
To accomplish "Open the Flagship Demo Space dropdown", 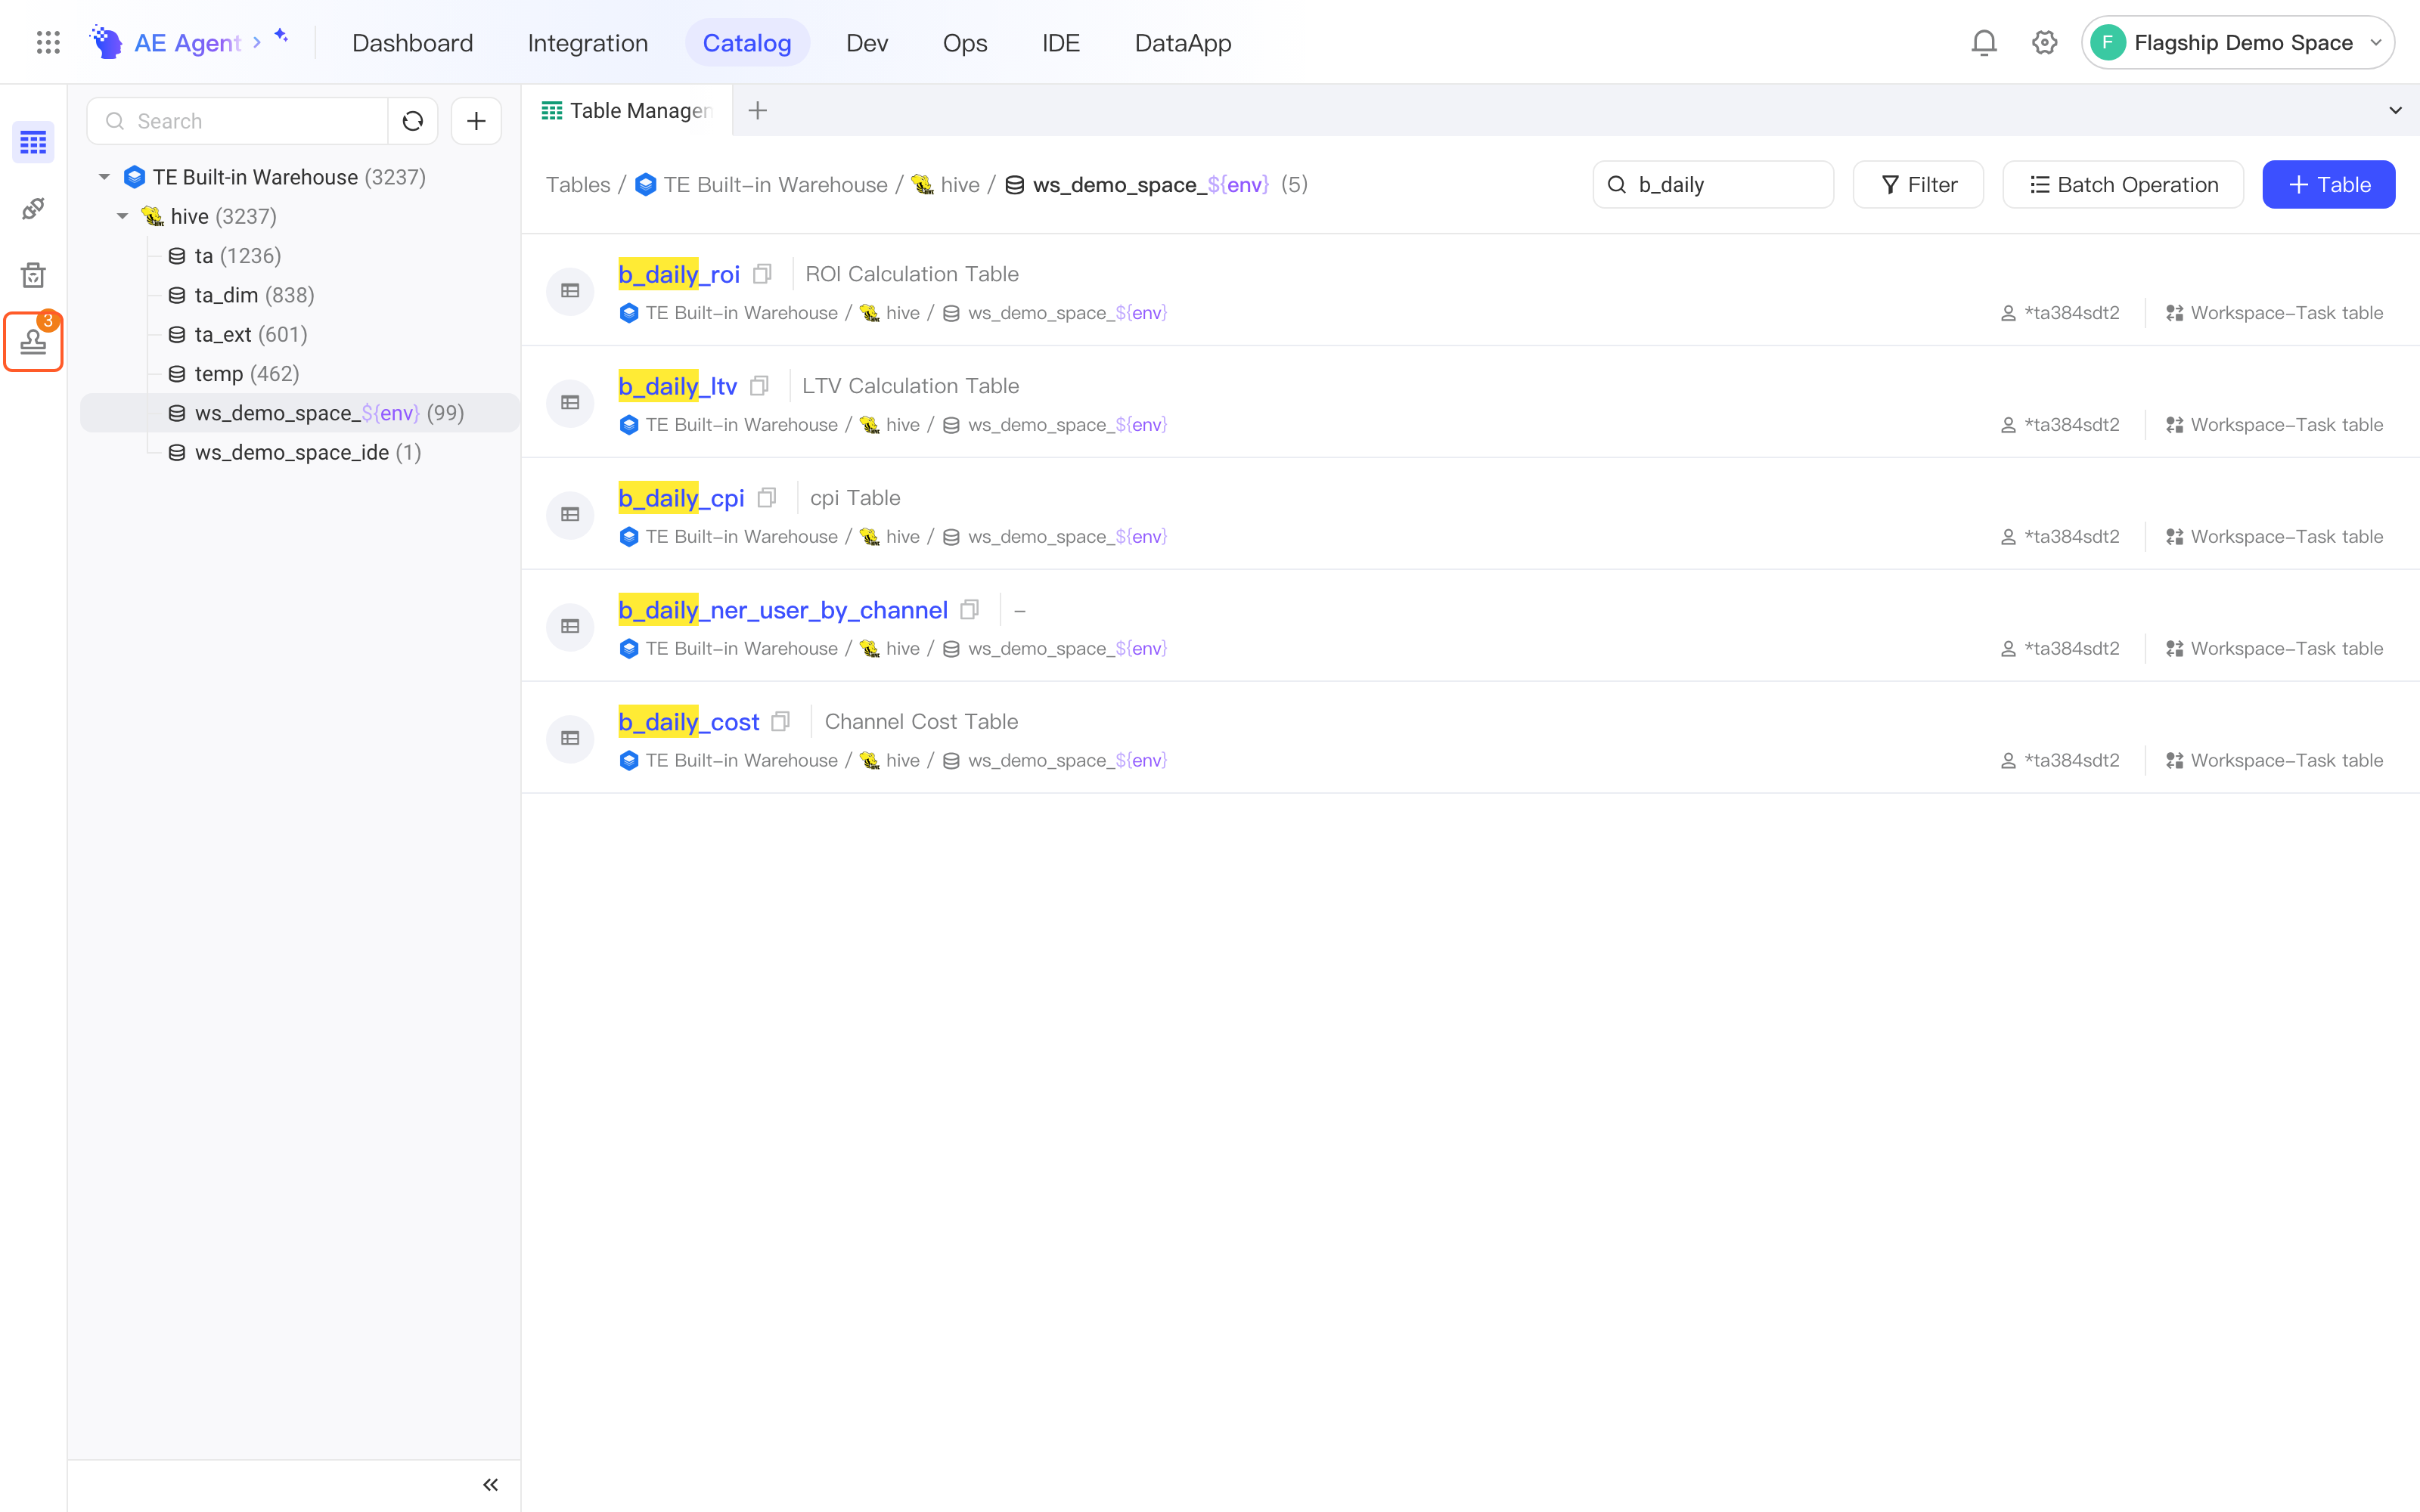I will point(2238,42).
